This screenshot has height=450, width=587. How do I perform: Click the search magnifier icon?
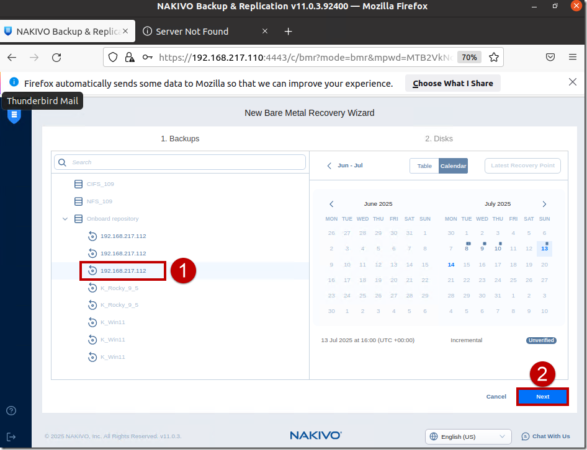(x=63, y=162)
